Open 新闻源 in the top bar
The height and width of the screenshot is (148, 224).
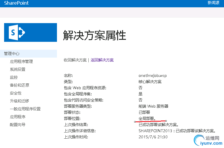pos(213,3)
